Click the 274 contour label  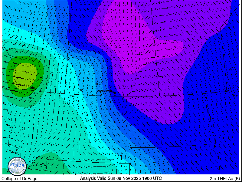click(161, 77)
